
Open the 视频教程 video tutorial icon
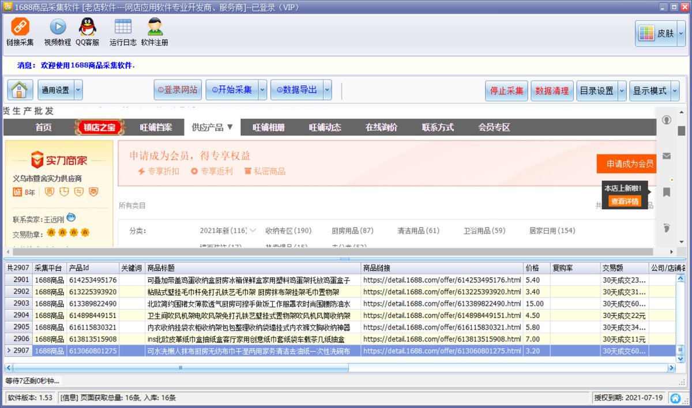(58, 27)
